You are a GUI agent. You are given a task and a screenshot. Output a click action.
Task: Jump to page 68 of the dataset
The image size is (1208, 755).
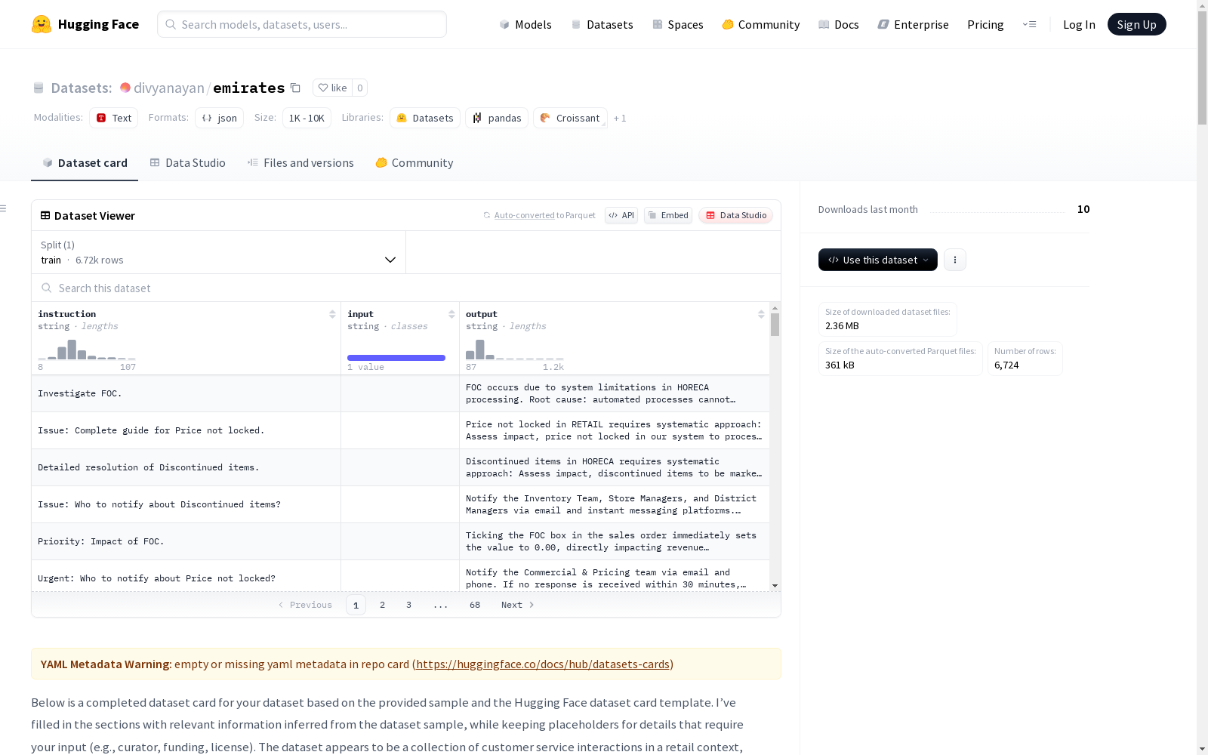pyautogui.click(x=475, y=605)
